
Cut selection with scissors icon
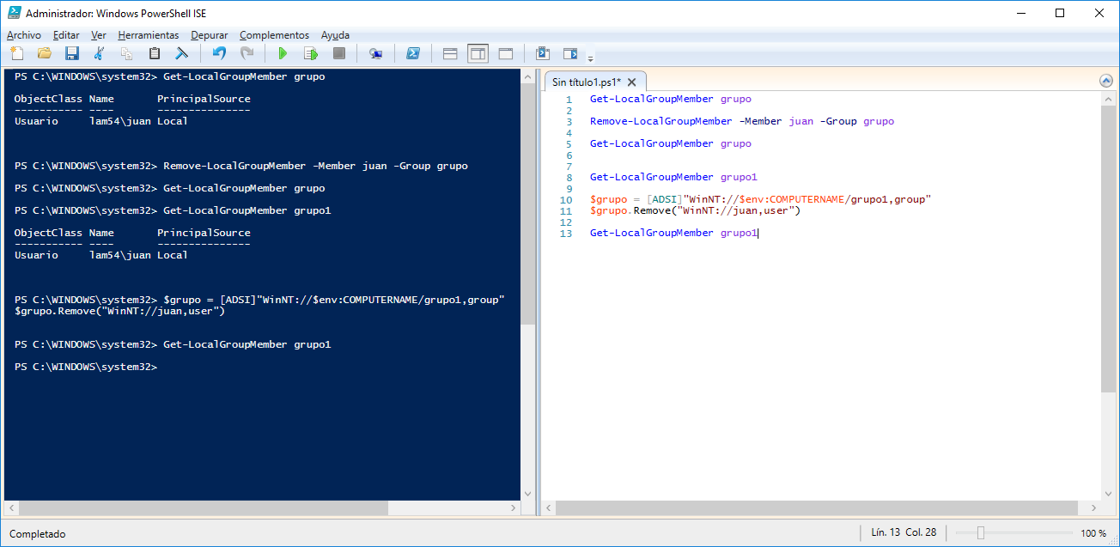coord(99,53)
